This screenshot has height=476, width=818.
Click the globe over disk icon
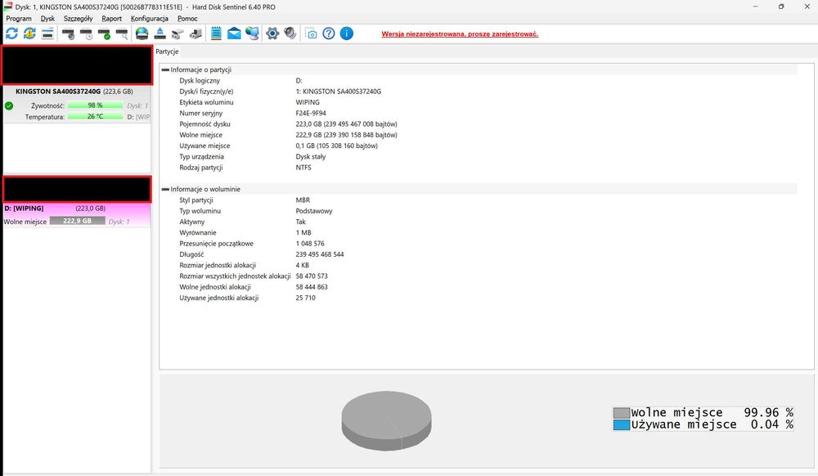click(142, 34)
